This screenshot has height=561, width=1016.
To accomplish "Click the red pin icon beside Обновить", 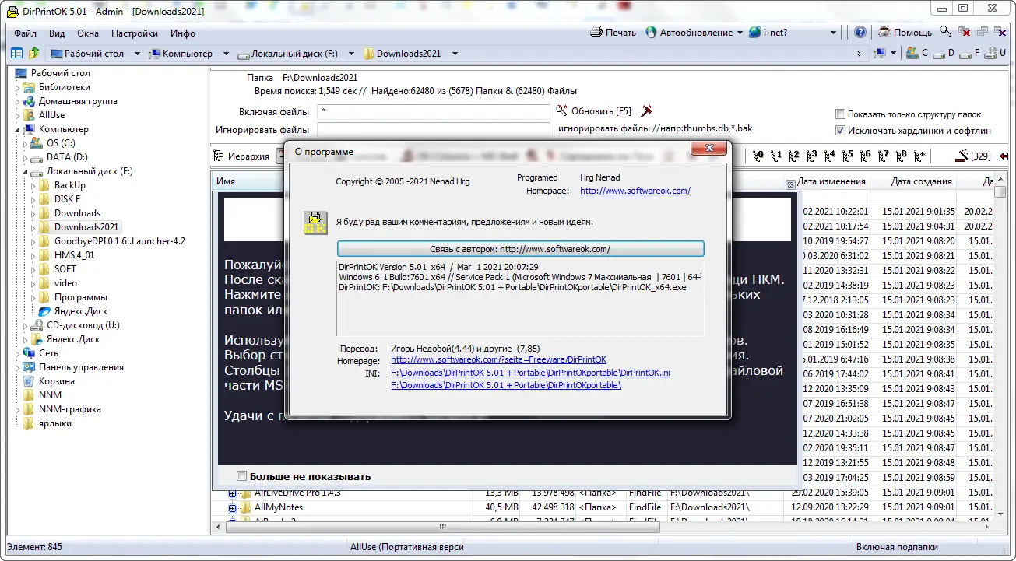I will coord(646,111).
